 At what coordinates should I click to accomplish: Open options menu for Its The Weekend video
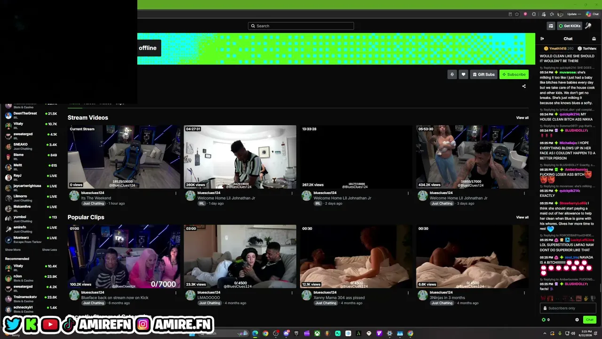[x=176, y=193]
